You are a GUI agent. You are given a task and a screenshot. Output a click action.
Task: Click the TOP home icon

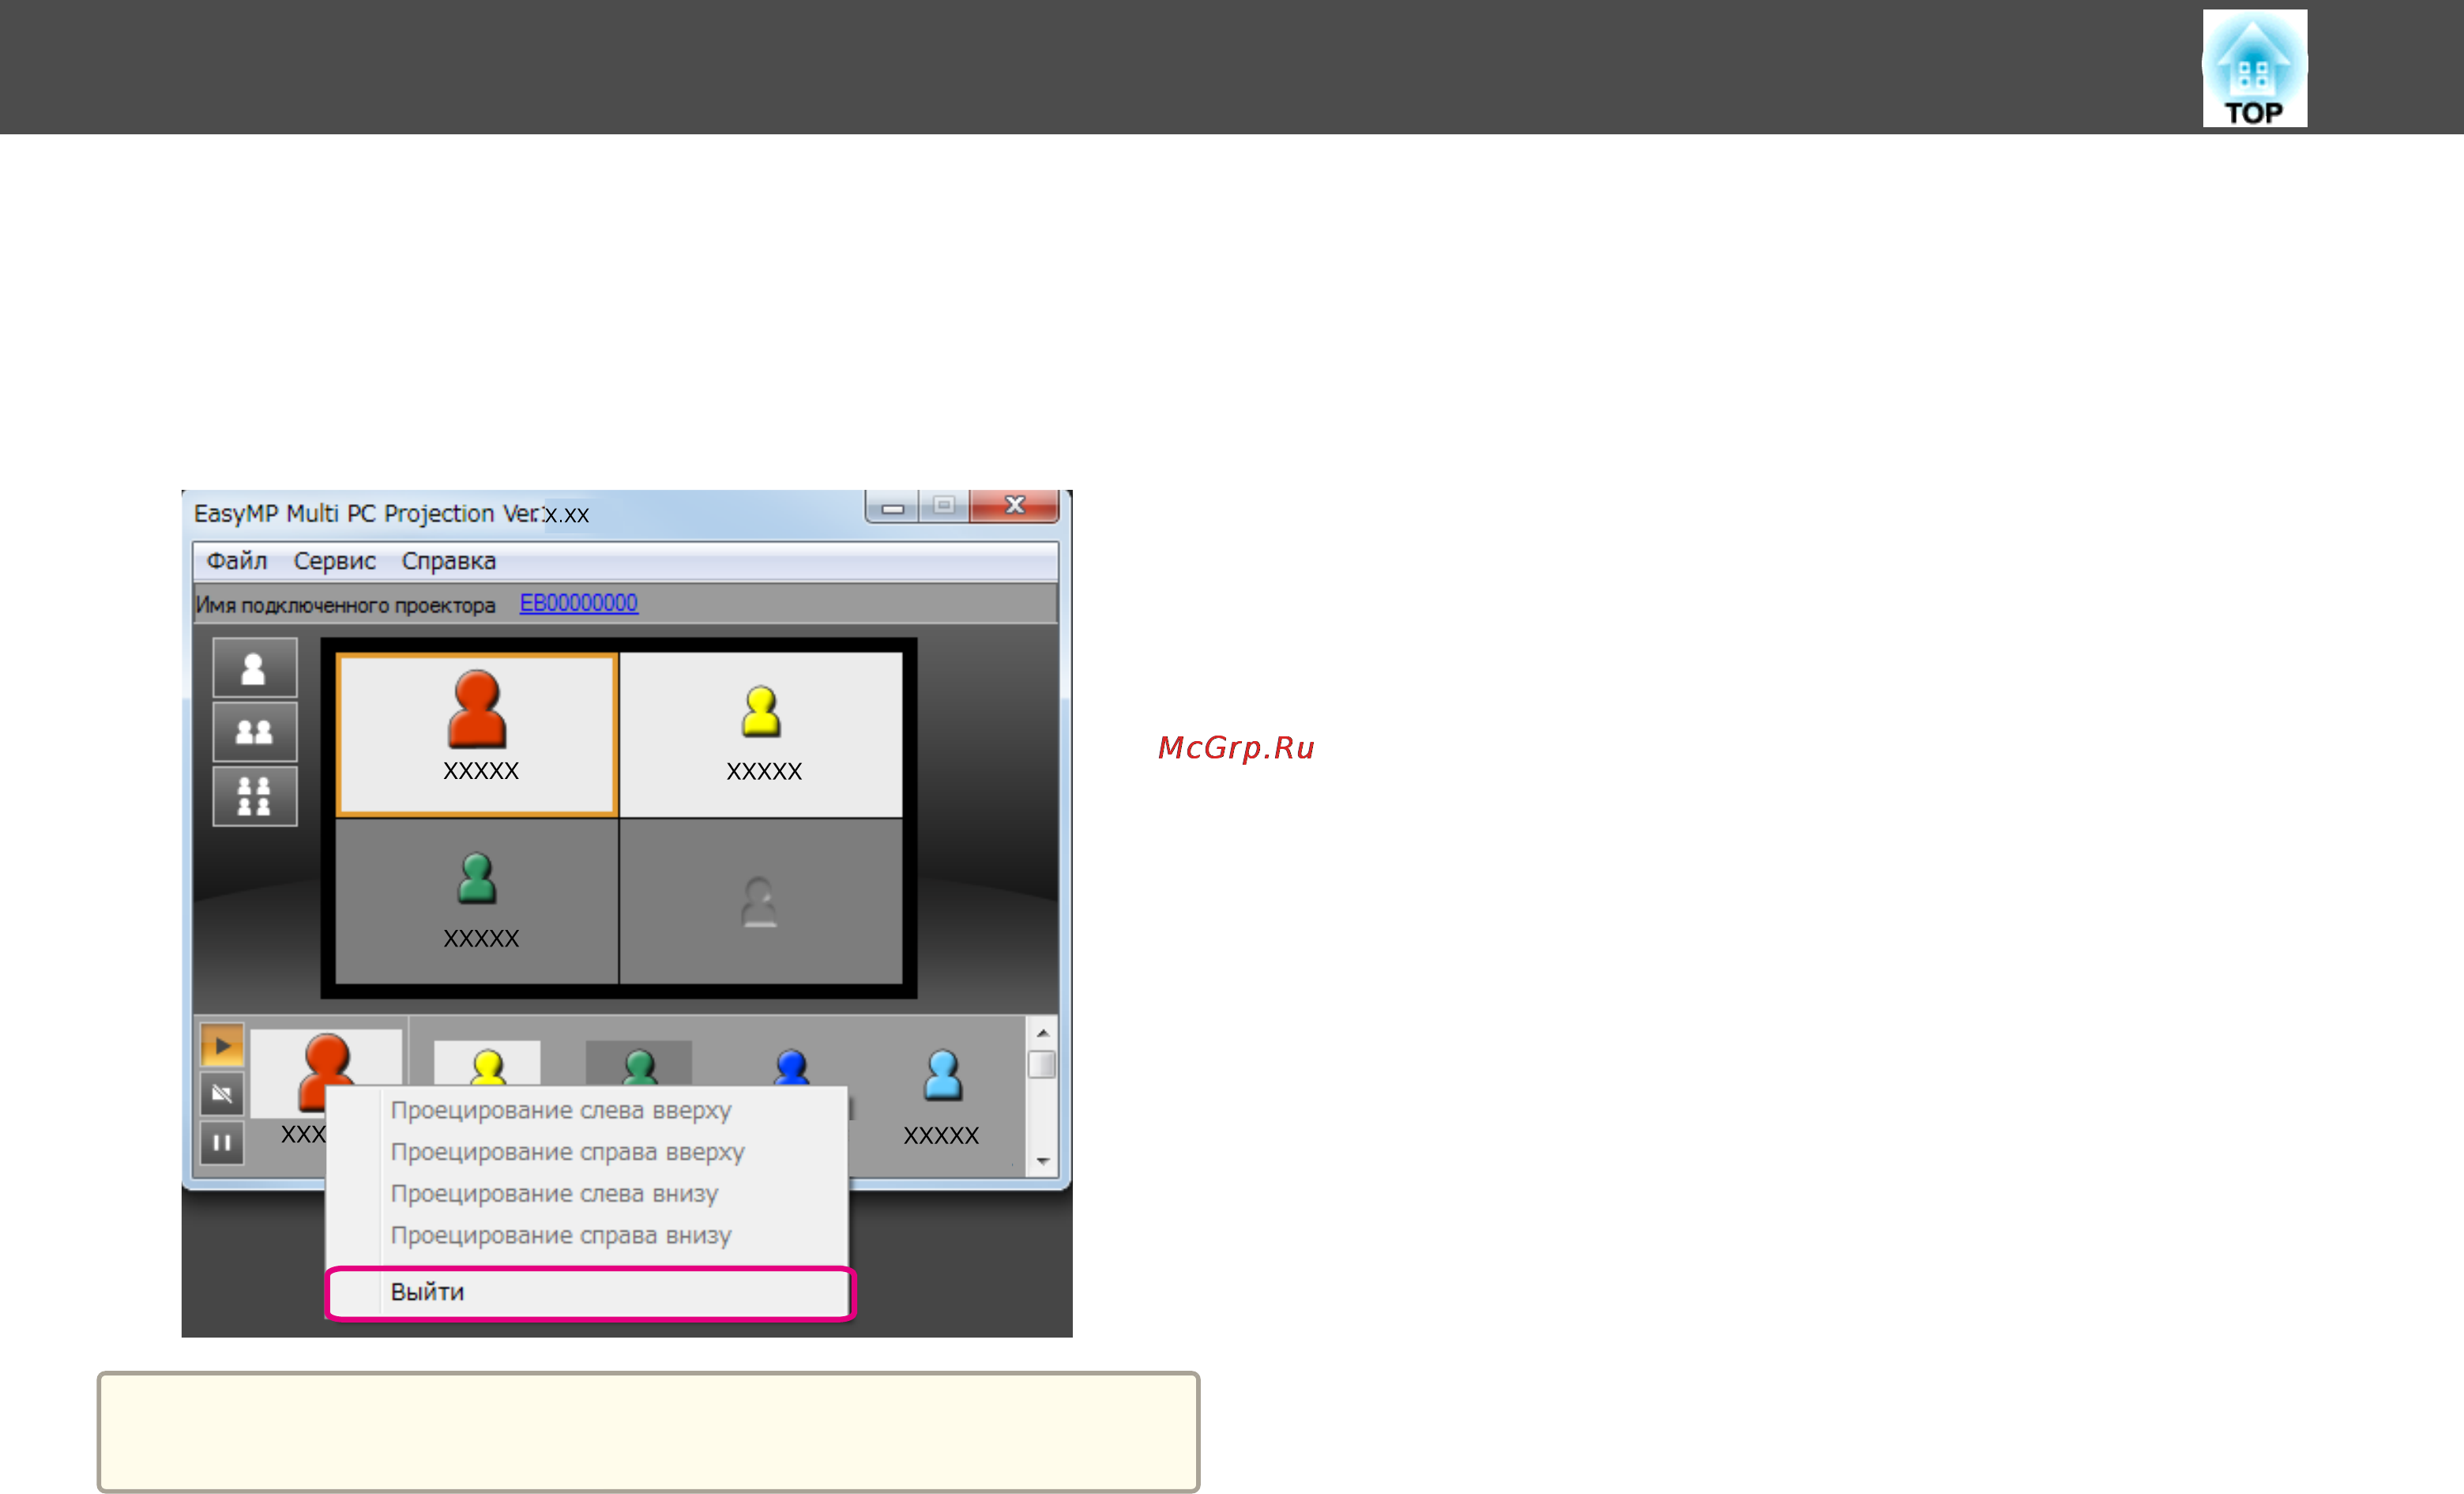tap(2254, 68)
